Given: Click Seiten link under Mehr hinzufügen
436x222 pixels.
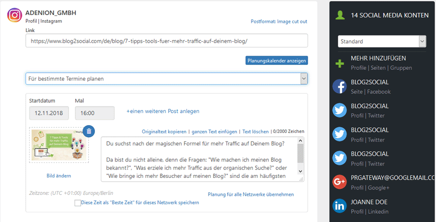Looking at the screenshot, I should 378,68.
